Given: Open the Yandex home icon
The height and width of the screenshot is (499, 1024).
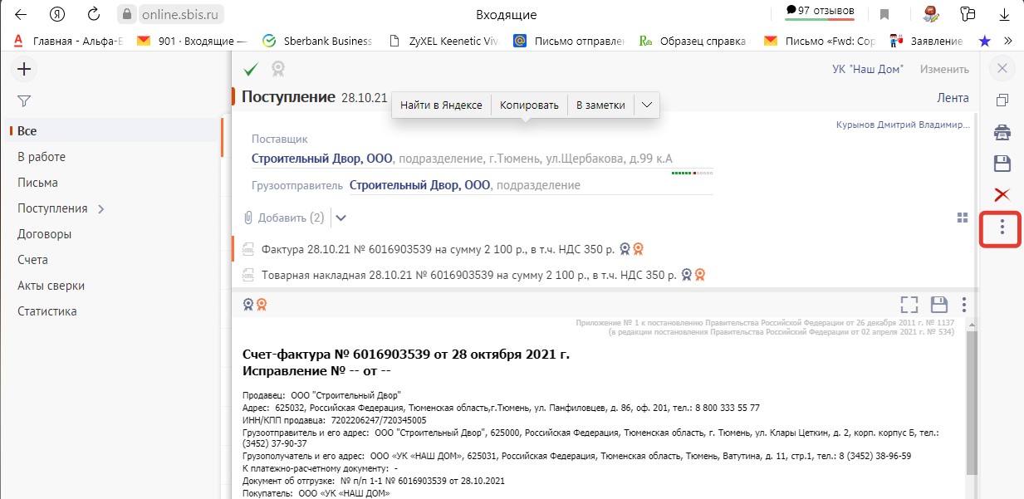Looking at the screenshot, I should [x=57, y=14].
